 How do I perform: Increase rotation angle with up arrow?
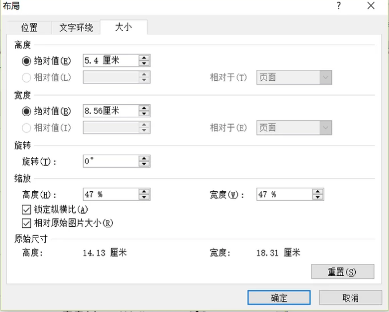144,159
